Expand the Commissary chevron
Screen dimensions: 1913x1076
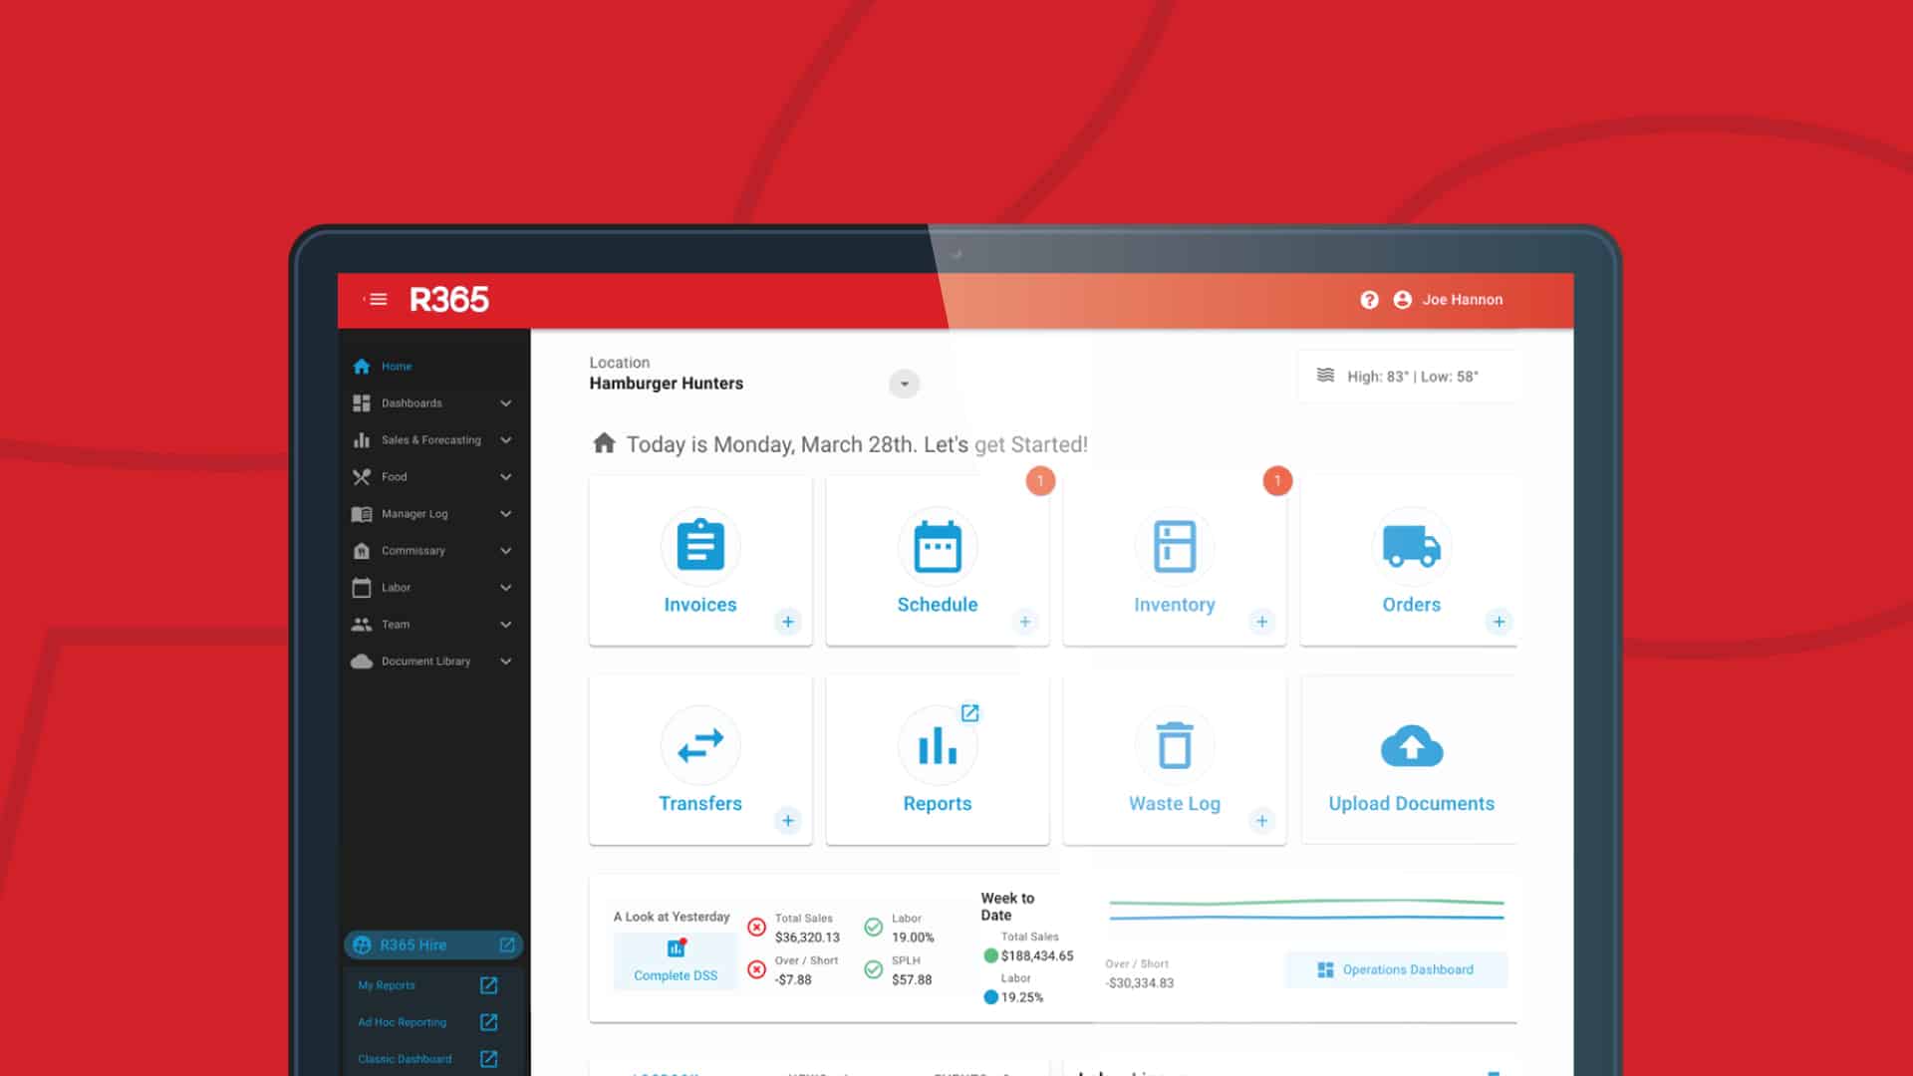(x=506, y=551)
